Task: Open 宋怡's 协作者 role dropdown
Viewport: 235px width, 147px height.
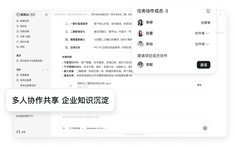Action: click(202, 44)
